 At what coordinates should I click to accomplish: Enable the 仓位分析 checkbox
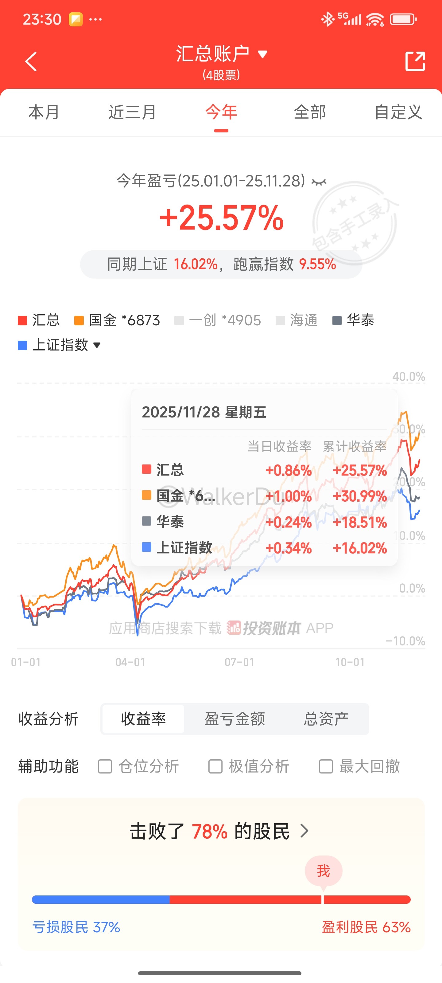105,766
